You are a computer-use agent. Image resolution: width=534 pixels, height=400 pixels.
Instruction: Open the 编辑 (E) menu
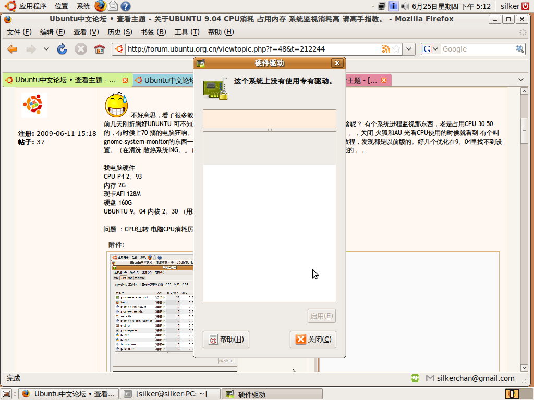click(x=52, y=32)
